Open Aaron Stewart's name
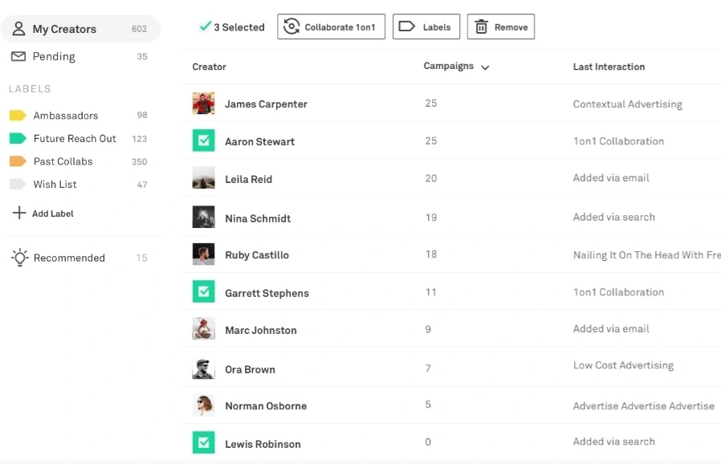The height and width of the screenshot is (464, 721). [x=259, y=141]
